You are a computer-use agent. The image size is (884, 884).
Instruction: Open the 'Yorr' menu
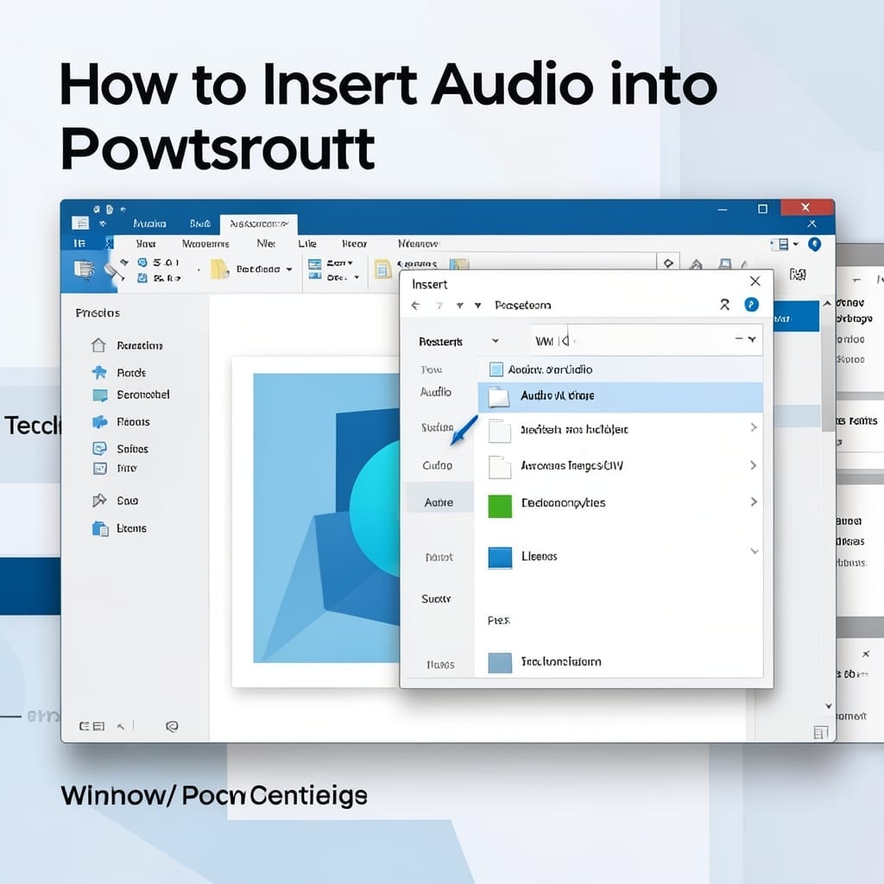pos(146,243)
